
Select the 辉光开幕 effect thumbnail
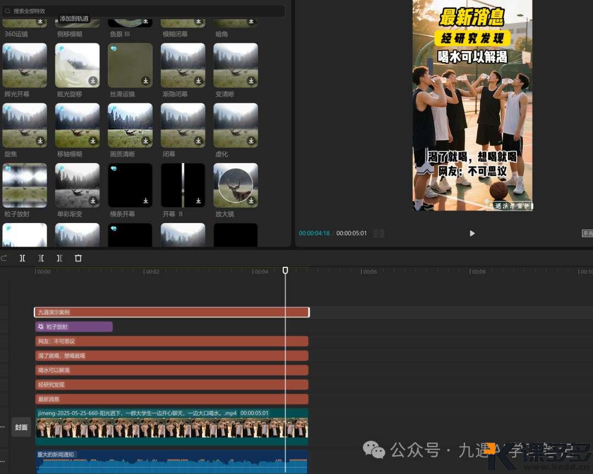tap(25, 65)
